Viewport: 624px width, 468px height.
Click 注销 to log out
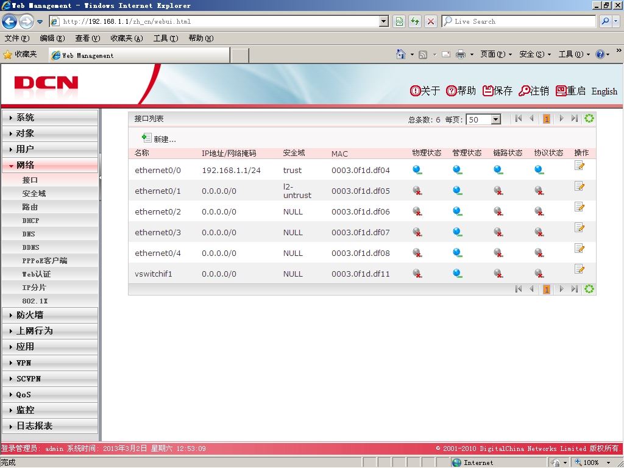pyautogui.click(x=534, y=91)
